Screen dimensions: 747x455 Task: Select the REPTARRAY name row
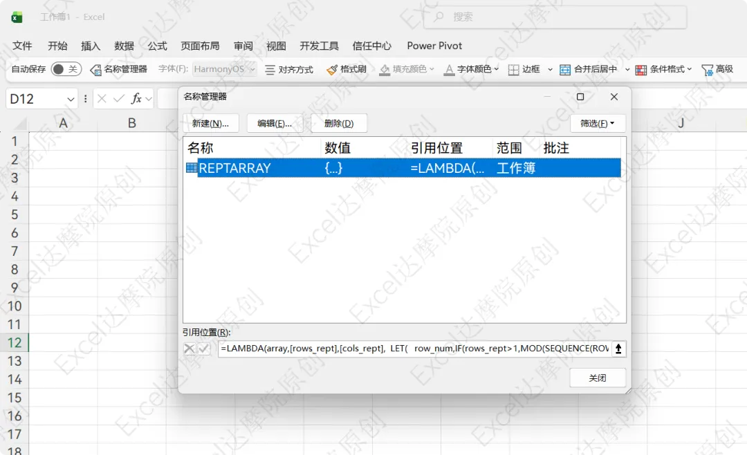[403, 168]
